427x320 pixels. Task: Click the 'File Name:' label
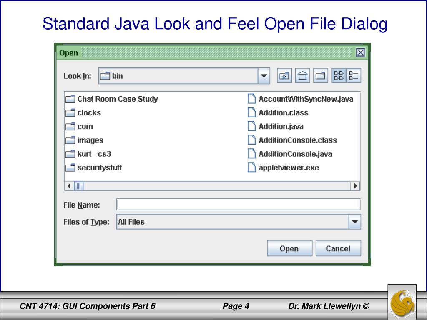coord(82,205)
